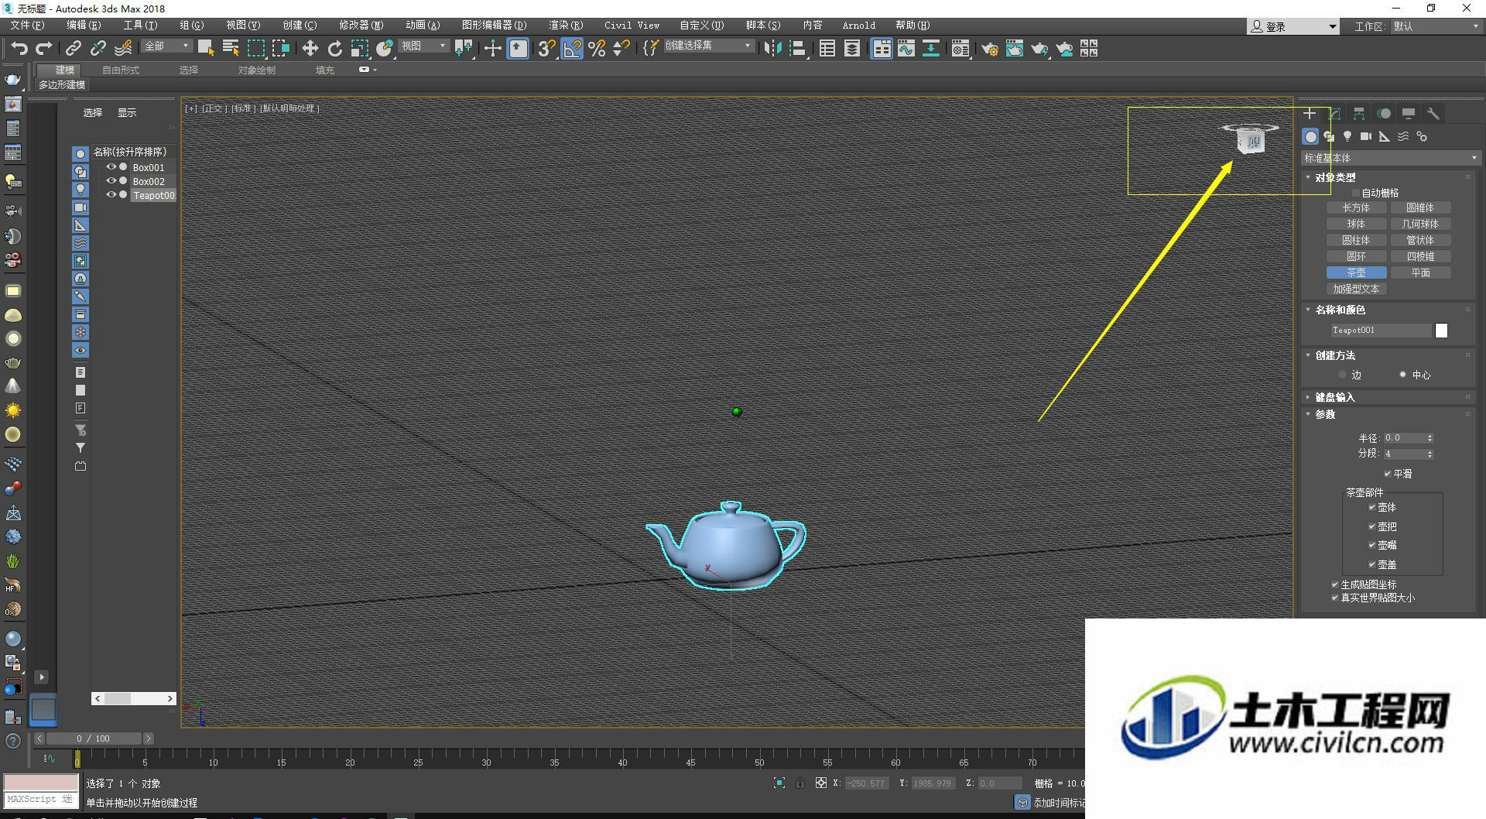Viewport: 1486px width, 819px height.
Task: Toggle the Window/Crossing selection icon
Action: click(280, 49)
